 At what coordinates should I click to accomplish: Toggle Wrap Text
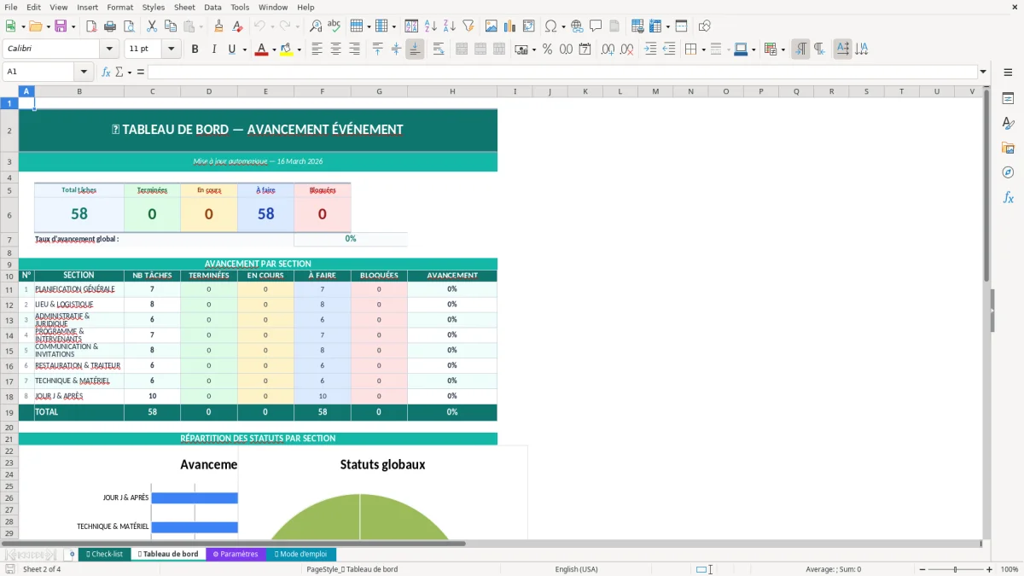(439, 49)
